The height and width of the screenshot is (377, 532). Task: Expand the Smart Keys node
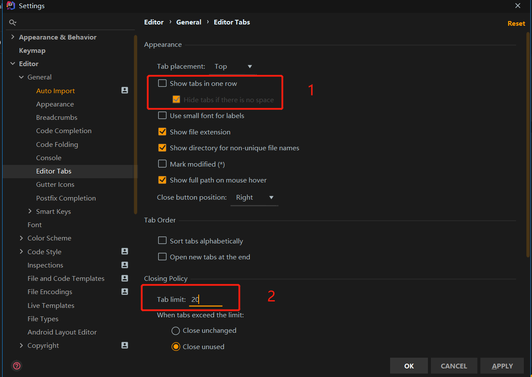coord(30,211)
